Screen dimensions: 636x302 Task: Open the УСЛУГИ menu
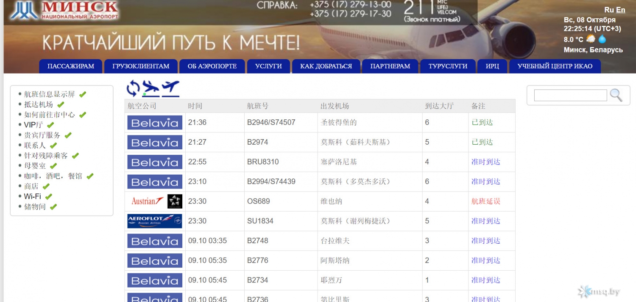(x=268, y=66)
